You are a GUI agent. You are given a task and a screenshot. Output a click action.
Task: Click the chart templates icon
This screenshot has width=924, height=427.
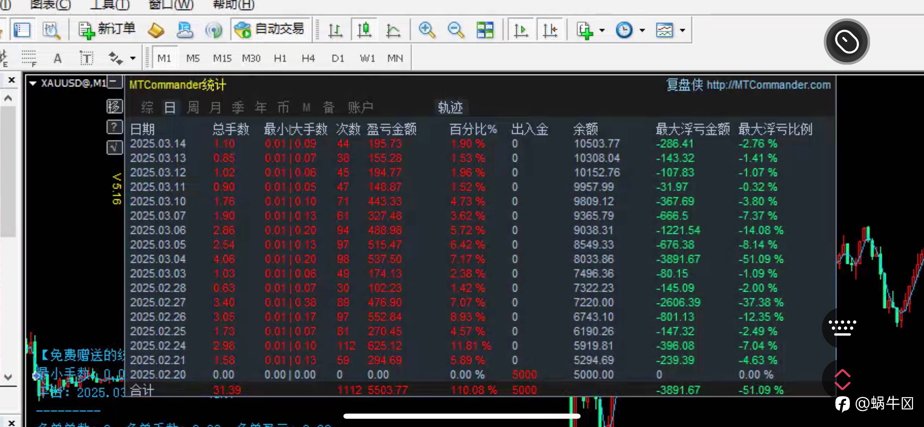664,30
